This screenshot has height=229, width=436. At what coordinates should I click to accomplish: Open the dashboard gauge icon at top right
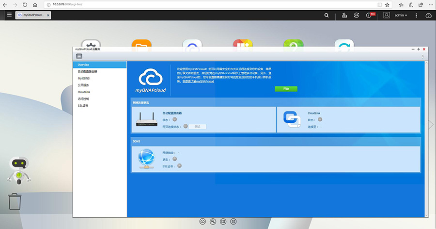click(x=428, y=16)
